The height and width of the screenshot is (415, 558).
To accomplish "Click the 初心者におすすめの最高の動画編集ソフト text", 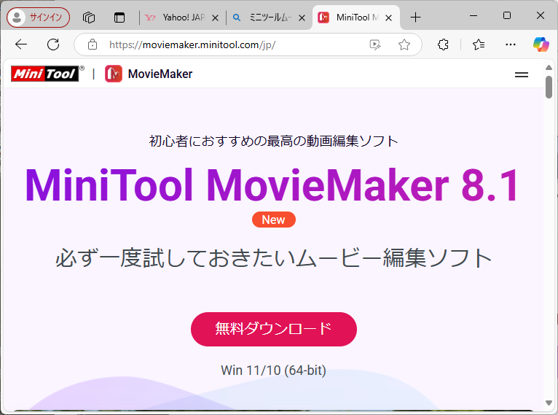I will pyautogui.click(x=273, y=141).
